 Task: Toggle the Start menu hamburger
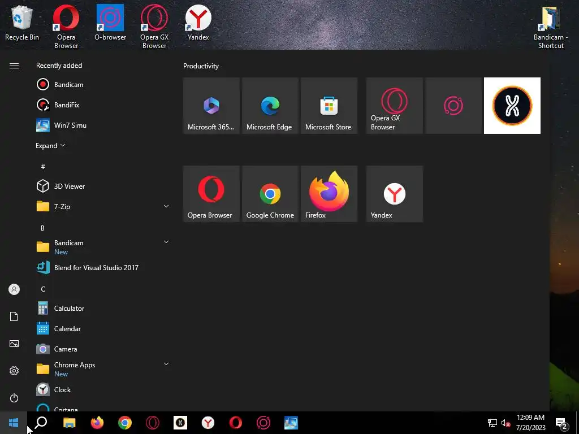tap(14, 66)
